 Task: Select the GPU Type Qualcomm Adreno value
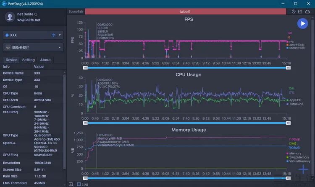click(47, 137)
